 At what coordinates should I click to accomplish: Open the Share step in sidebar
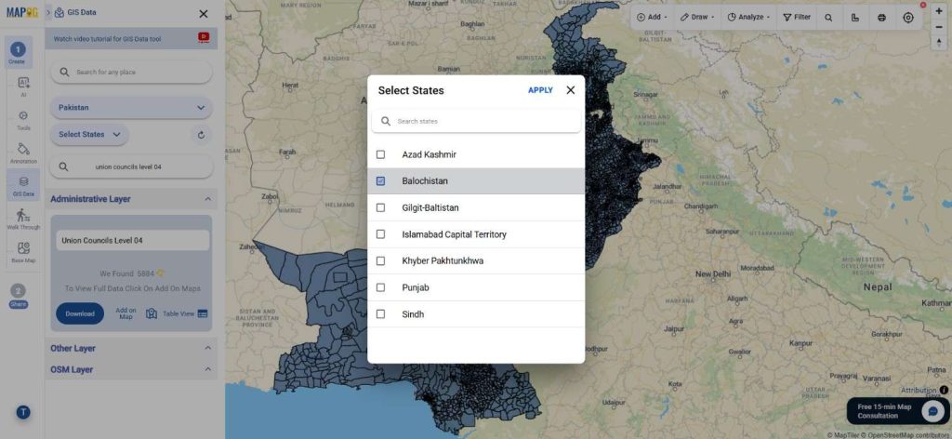coord(19,296)
